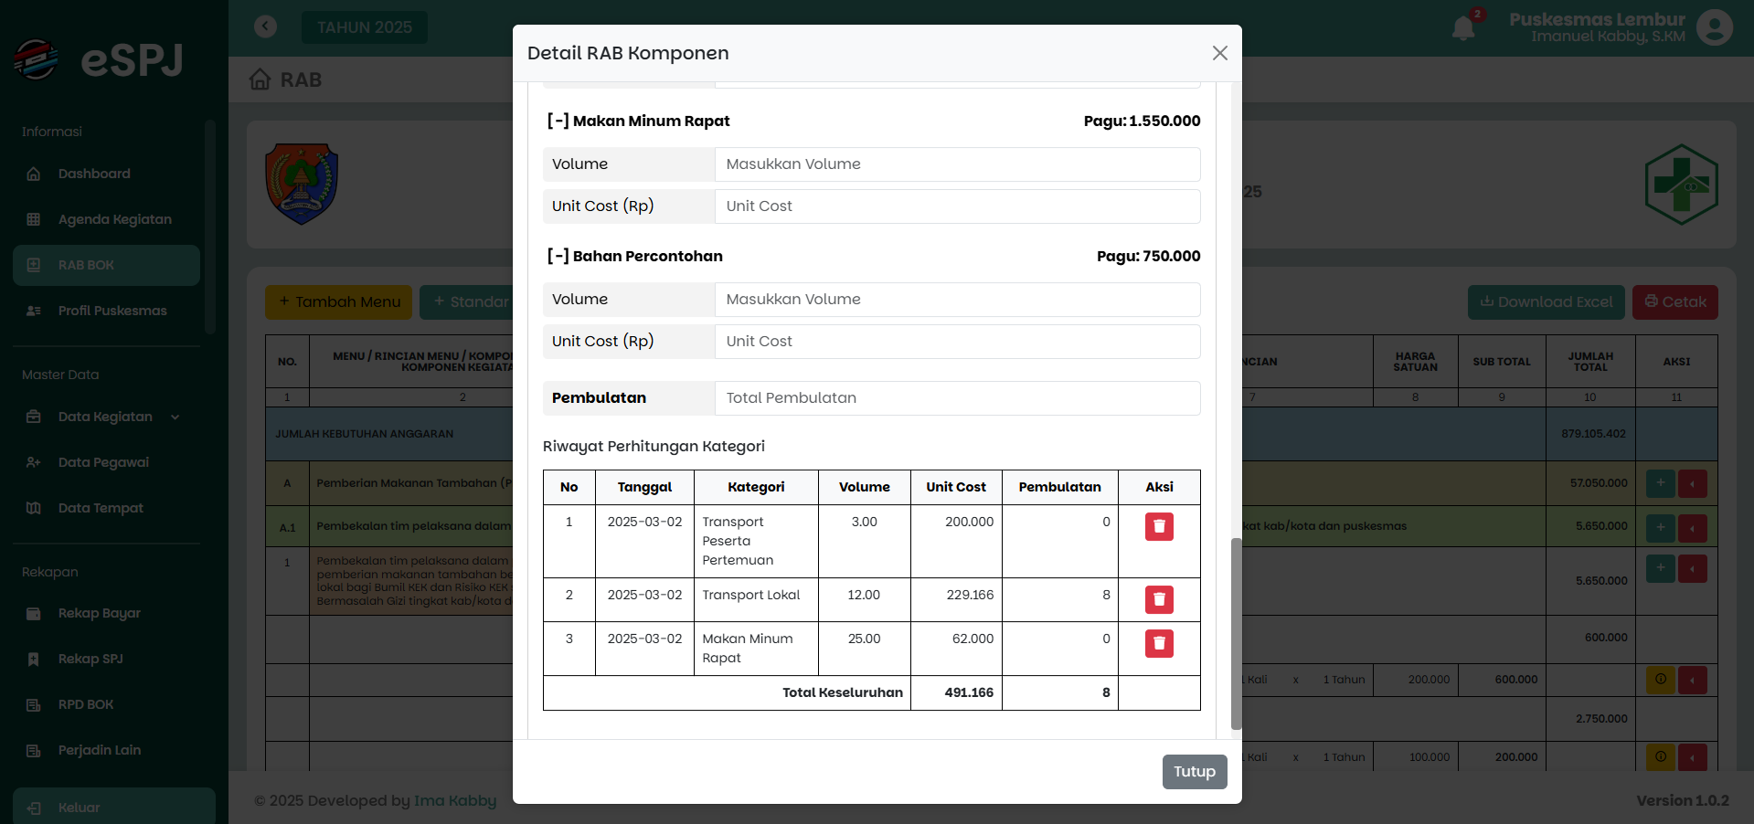Image resolution: width=1754 pixels, height=824 pixels.
Task: Click green plus icon in 57.050.000 row
Action: 1661,483
